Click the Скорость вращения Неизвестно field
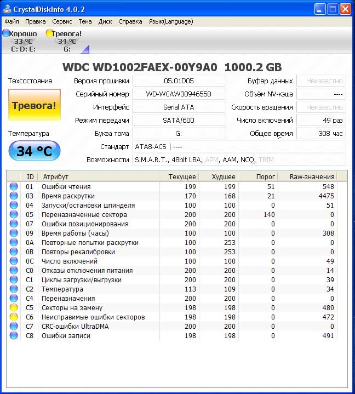 click(321, 107)
